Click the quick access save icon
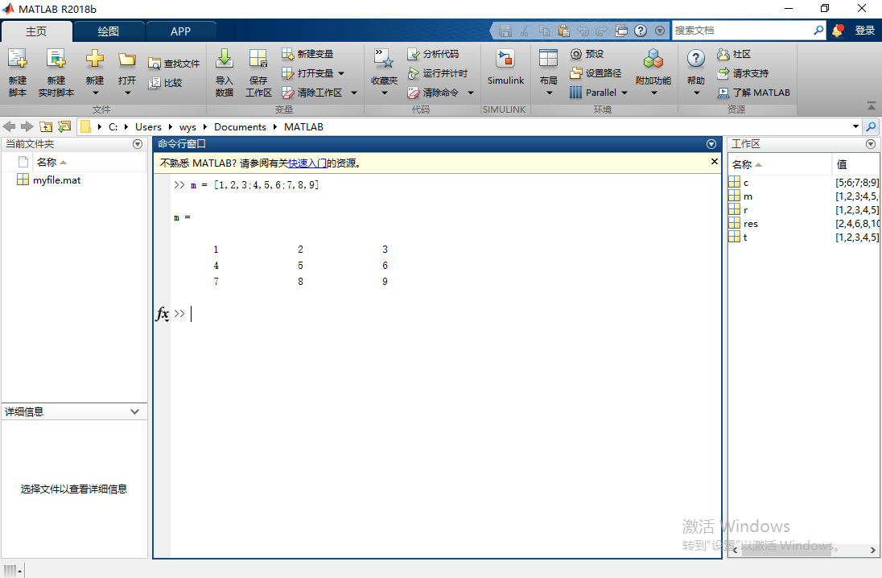 505,31
